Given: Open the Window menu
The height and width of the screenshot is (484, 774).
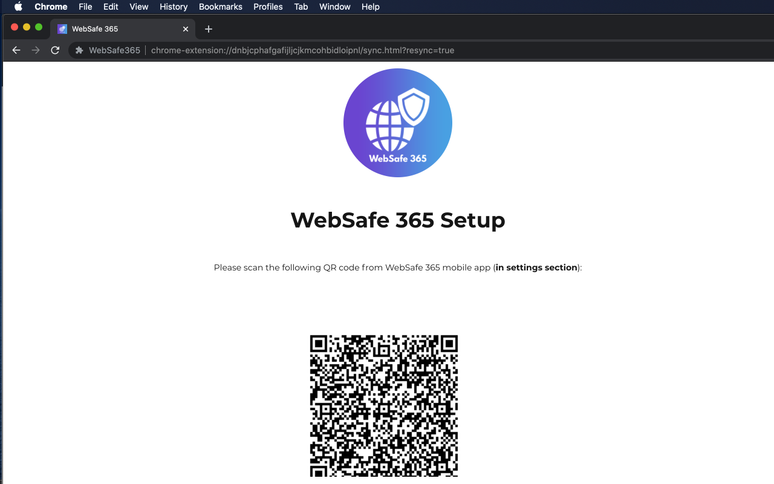Looking at the screenshot, I should tap(335, 7).
